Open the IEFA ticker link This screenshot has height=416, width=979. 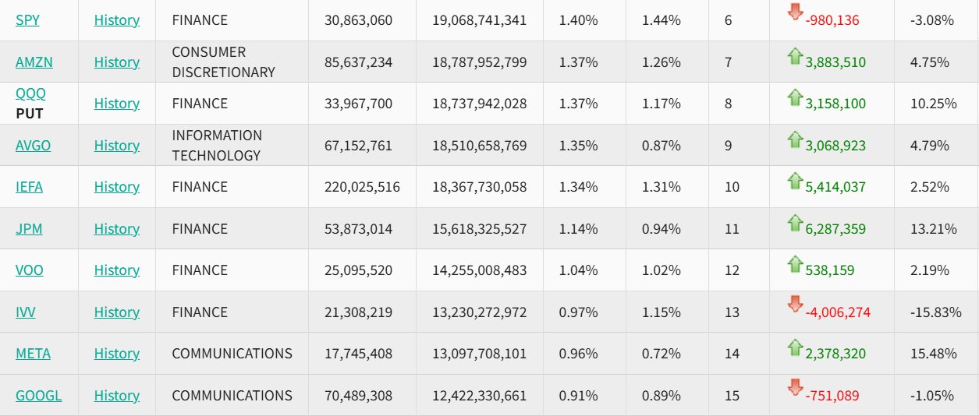coord(30,187)
